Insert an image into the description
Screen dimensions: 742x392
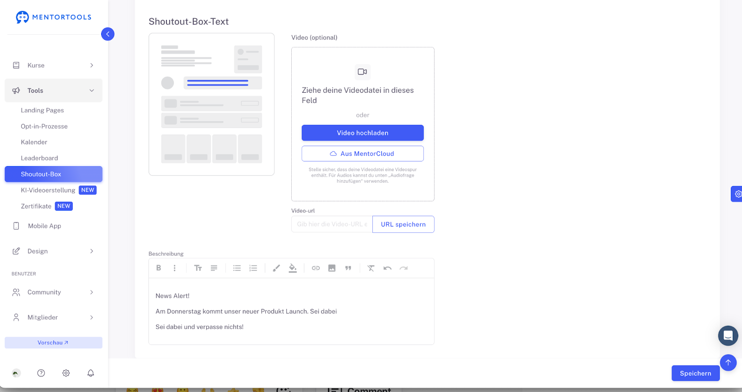pyautogui.click(x=332, y=268)
